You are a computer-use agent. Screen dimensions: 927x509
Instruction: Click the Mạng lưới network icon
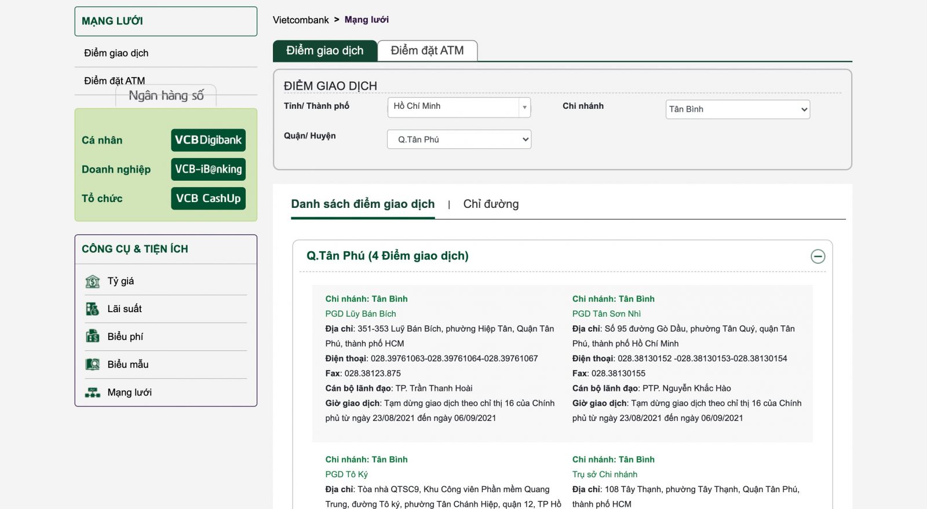click(93, 393)
